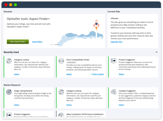Click the 12/03/2021 date on Parts Compatibility Finder
Image resolution: width=163 pixels, height=121 pixels.
(x=71, y=62)
